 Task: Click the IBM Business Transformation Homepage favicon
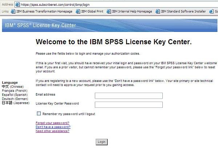coord(13,12)
